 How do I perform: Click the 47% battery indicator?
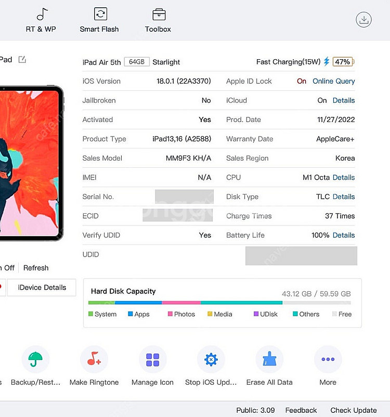click(x=343, y=62)
